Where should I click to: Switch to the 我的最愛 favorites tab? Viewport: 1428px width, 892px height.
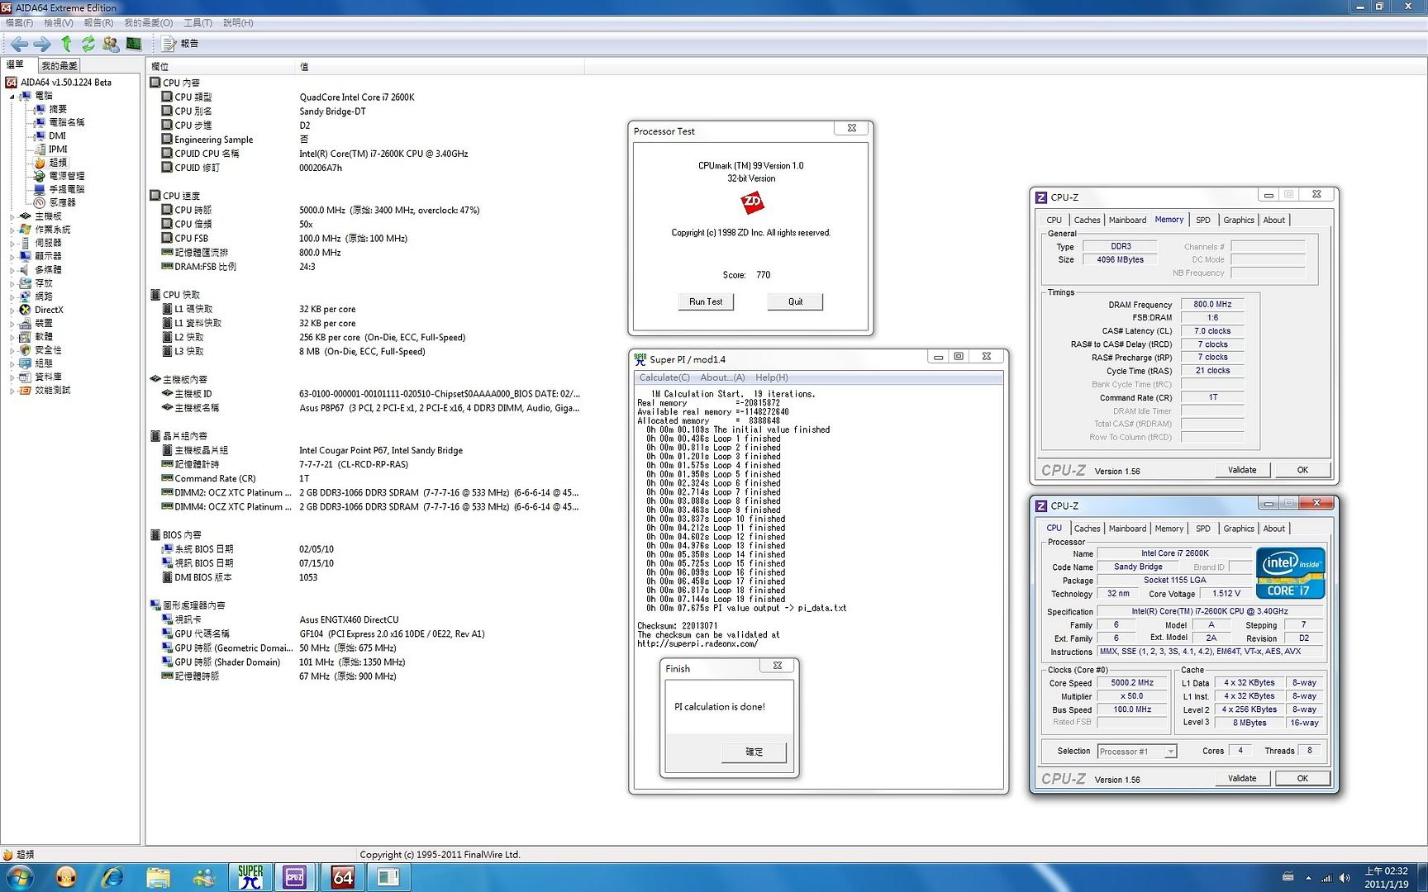(x=59, y=65)
